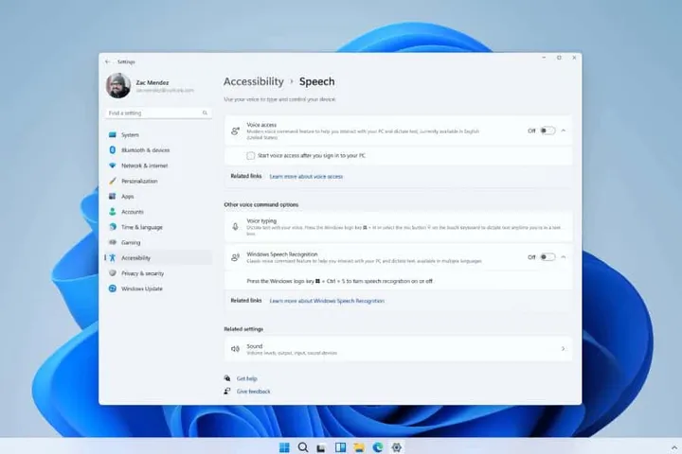Image resolution: width=682 pixels, height=454 pixels.
Task: Click the Related settings heading
Action: 243,329
